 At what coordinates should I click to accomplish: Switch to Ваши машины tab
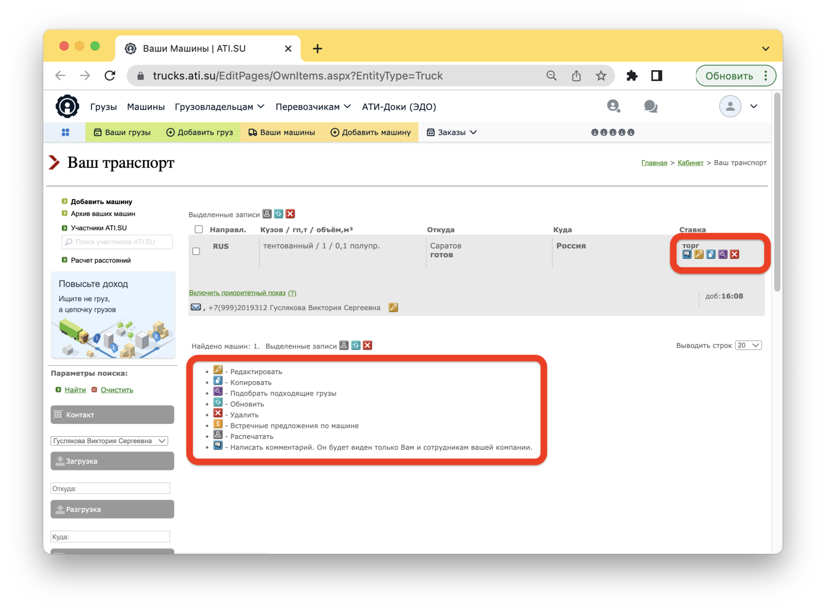coord(281,132)
